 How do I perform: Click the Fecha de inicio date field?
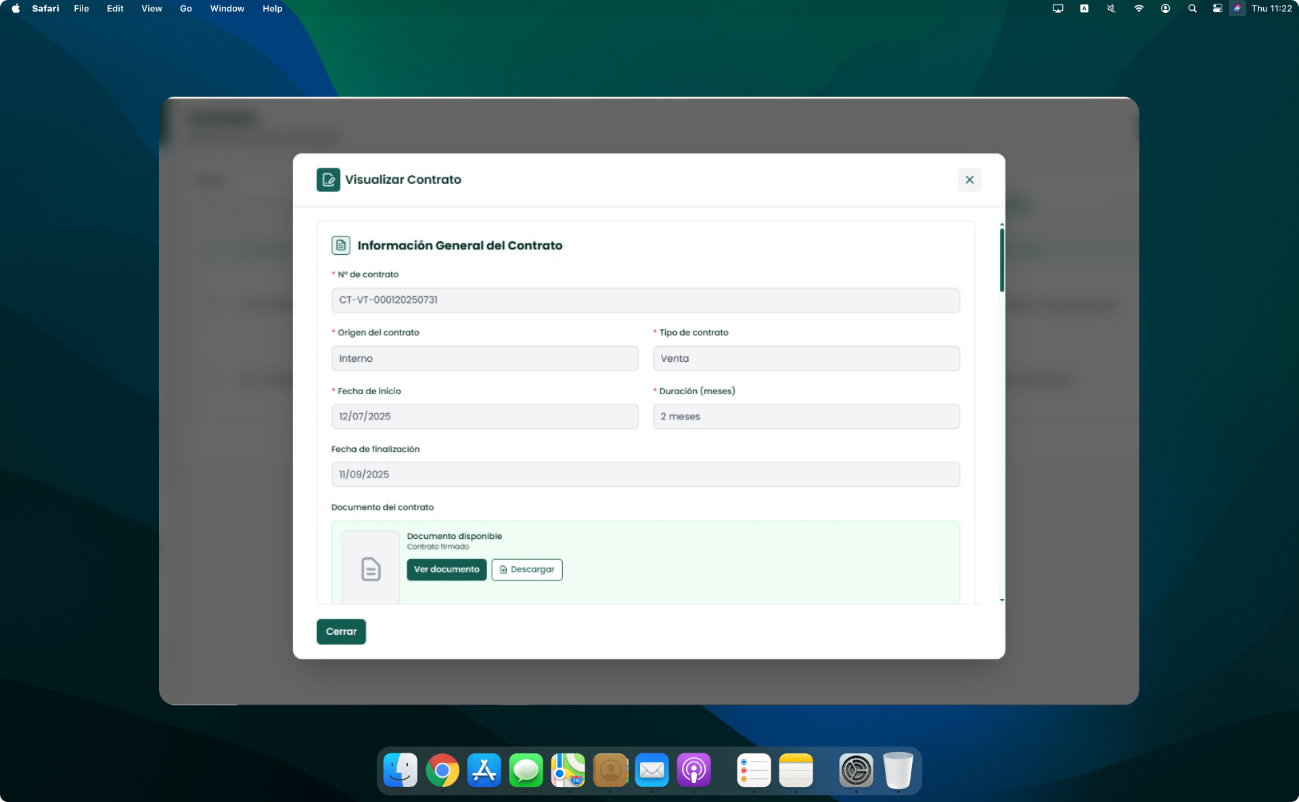point(484,417)
